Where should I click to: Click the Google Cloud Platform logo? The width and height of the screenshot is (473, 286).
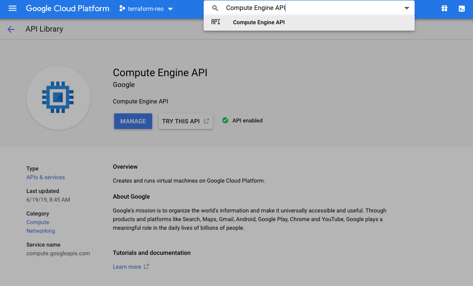click(67, 9)
